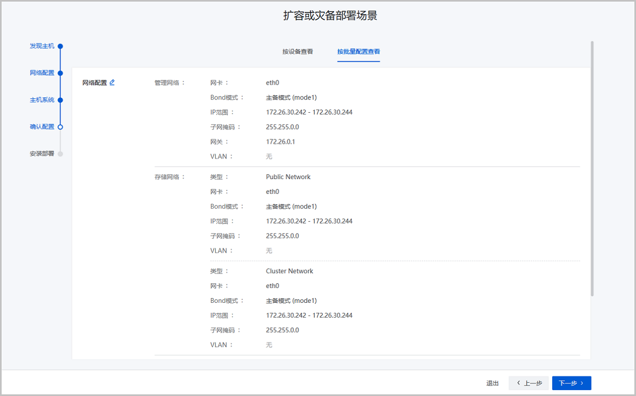Select the 主机系统 step circle marker
Image resolution: width=636 pixels, height=396 pixels.
60,100
